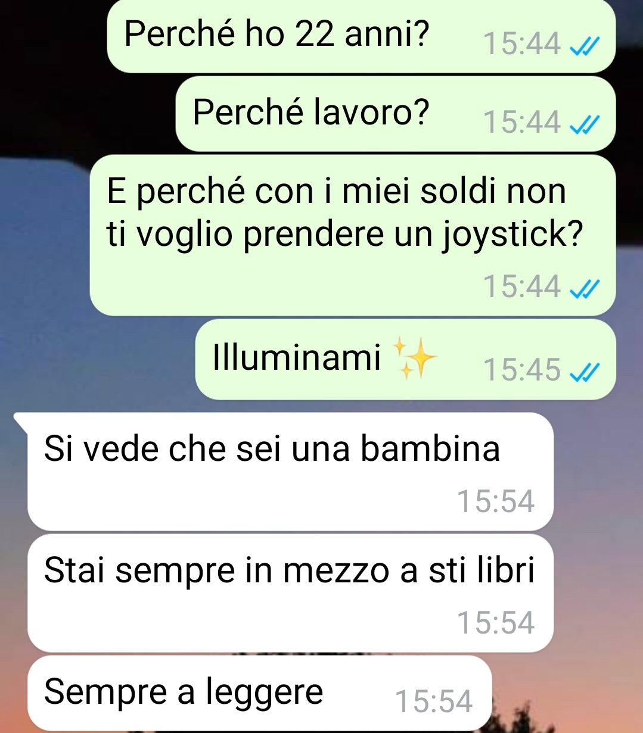Select the 'Sempre a leggere' message bubble
The image size is (643, 733).
260,694
